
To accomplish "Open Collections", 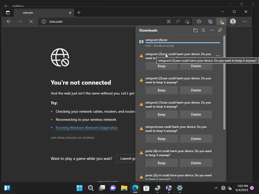I will 210,21.
